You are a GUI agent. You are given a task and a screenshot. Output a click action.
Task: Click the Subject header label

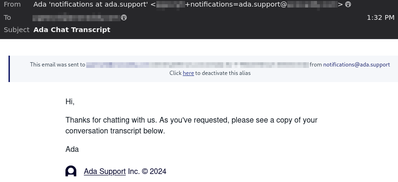(17, 30)
